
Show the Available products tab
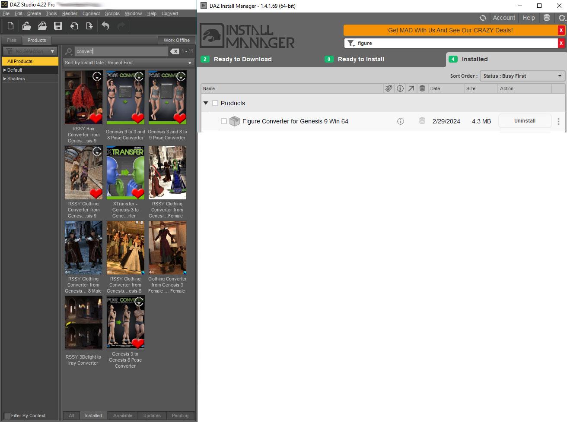[123, 416]
